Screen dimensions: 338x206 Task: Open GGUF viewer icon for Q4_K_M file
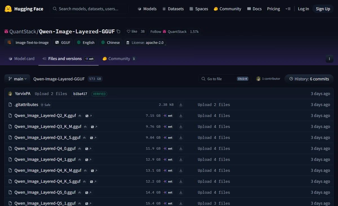94,171
